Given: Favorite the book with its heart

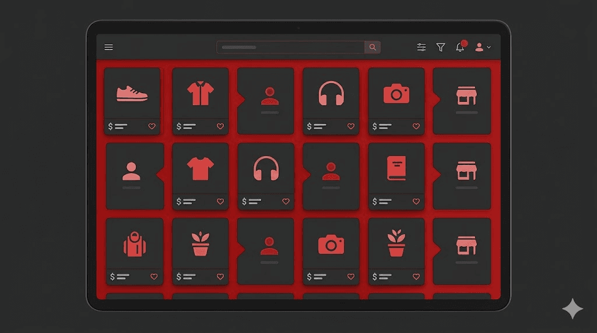Looking at the screenshot, I should click(x=416, y=201).
